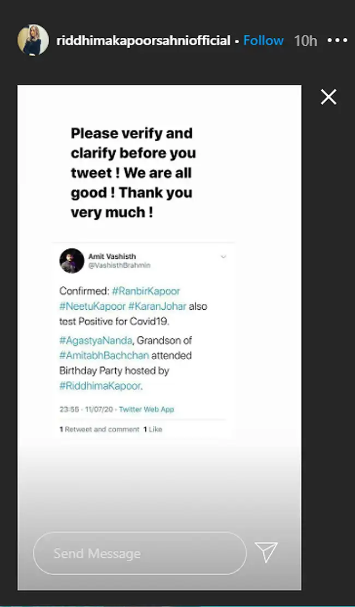The height and width of the screenshot is (607, 355).
Task: Expand the tweet's chevron dropdown
Action: tap(223, 257)
